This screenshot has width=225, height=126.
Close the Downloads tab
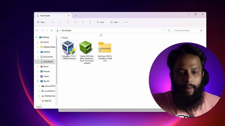tap(69, 15)
